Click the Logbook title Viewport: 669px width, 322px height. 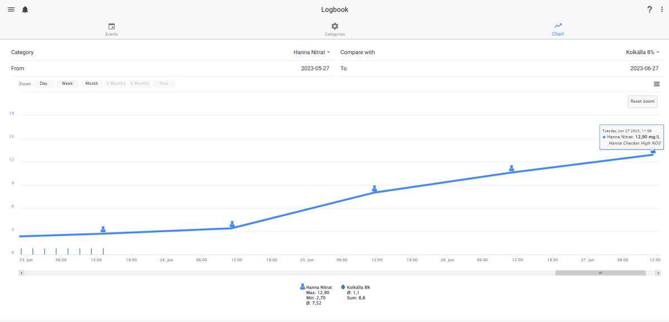334,9
